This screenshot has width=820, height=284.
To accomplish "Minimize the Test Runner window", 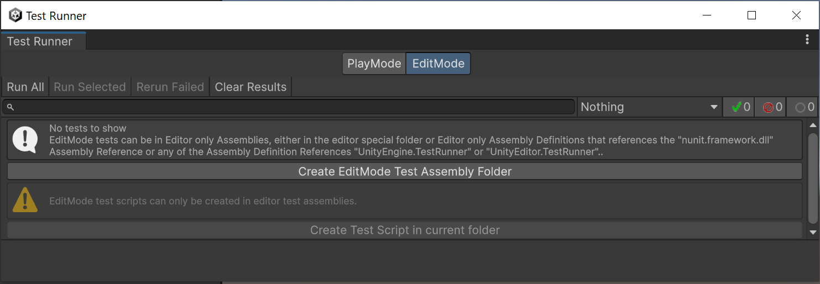I will tap(707, 15).
